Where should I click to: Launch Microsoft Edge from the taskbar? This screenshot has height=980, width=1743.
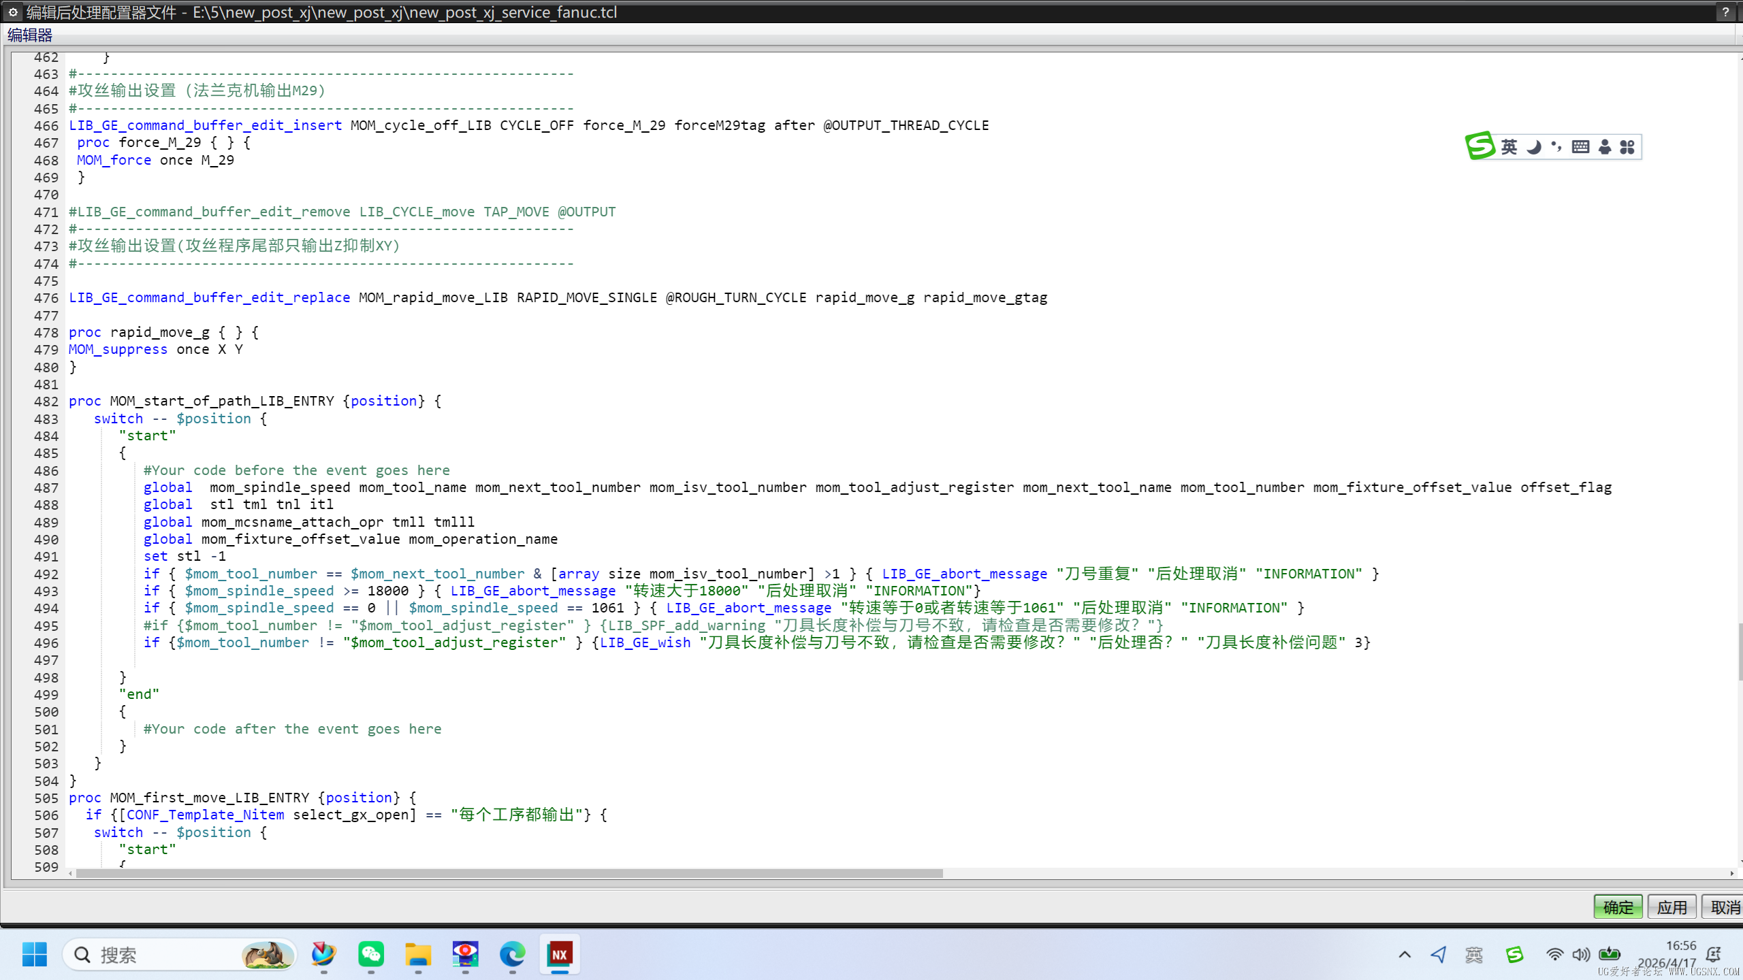tap(512, 954)
